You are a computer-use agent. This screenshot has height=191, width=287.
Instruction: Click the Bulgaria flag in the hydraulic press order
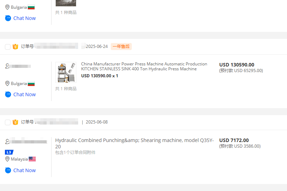(x=31, y=84)
